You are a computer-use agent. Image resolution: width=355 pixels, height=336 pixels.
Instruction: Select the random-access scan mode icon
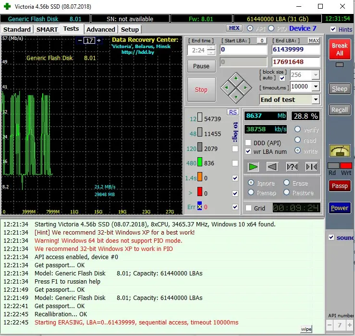click(x=292, y=167)
